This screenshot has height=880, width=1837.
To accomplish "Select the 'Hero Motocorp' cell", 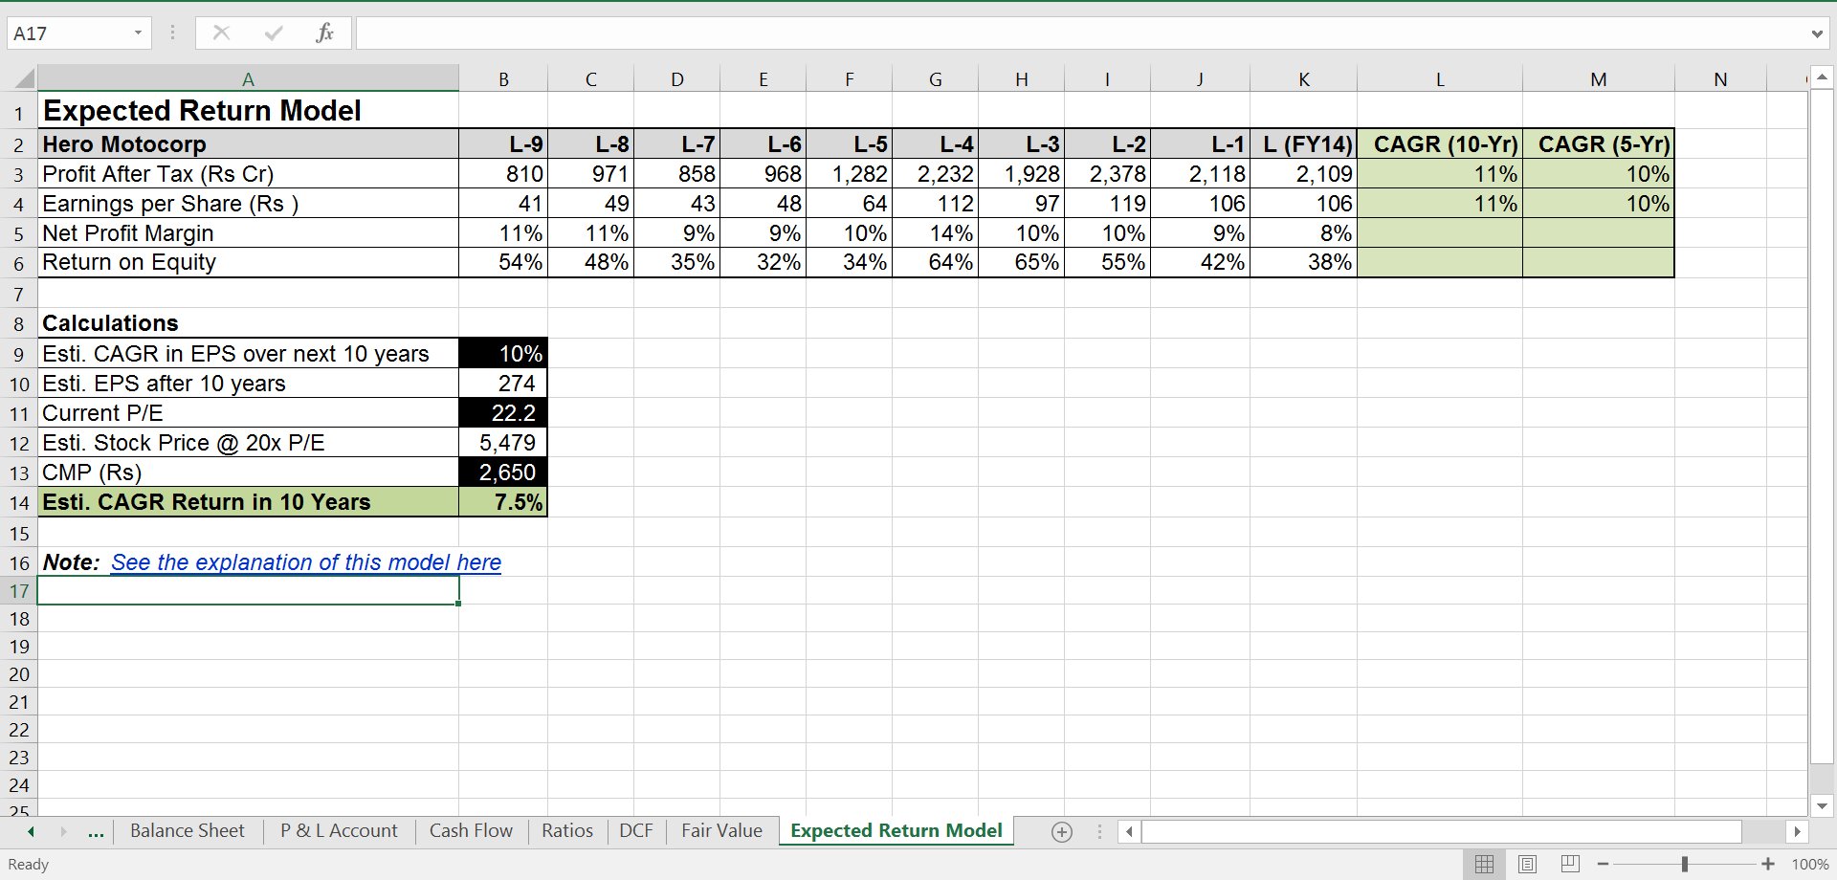I will [x=248, y=144].
